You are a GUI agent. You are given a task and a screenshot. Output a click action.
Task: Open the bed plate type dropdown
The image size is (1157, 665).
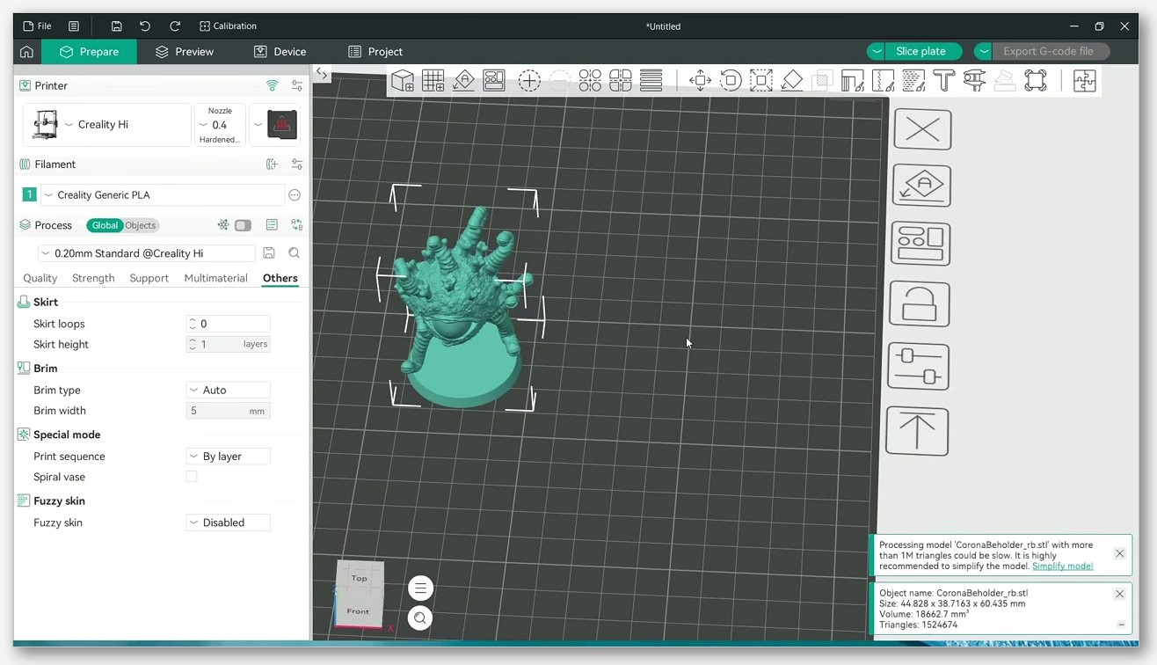(x=275, y=124)
